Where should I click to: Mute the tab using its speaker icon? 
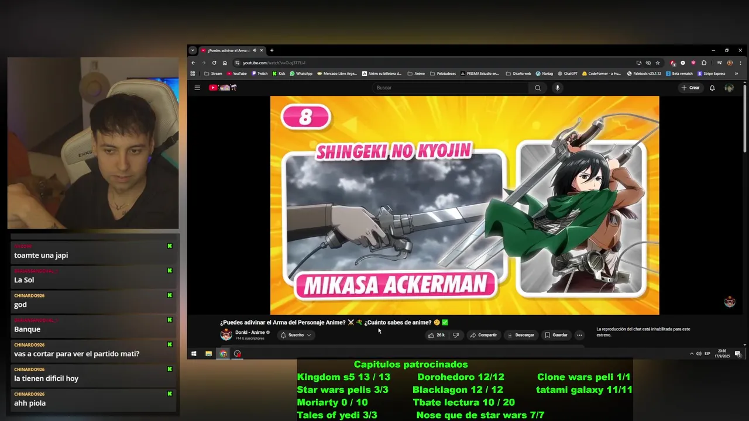pos(255,50)
